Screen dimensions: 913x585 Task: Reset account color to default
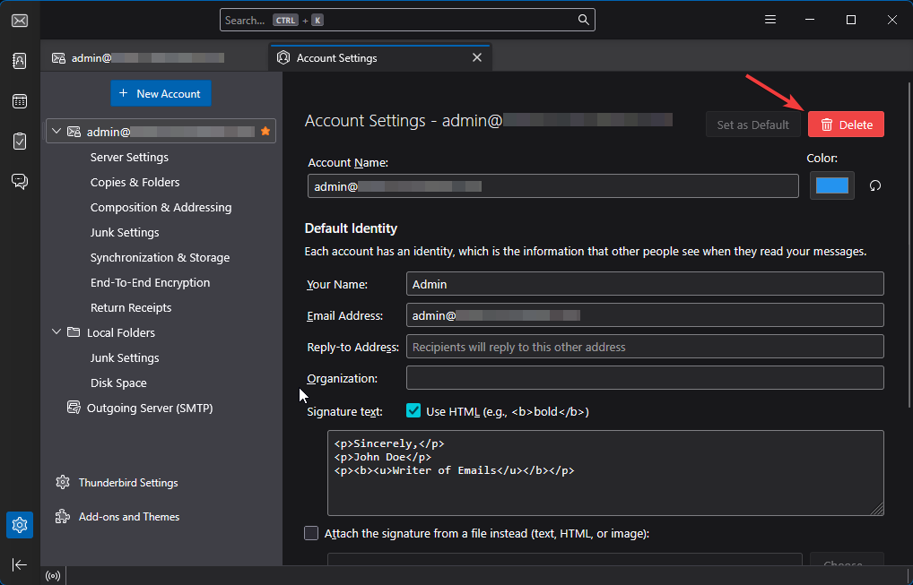point(875,186)
